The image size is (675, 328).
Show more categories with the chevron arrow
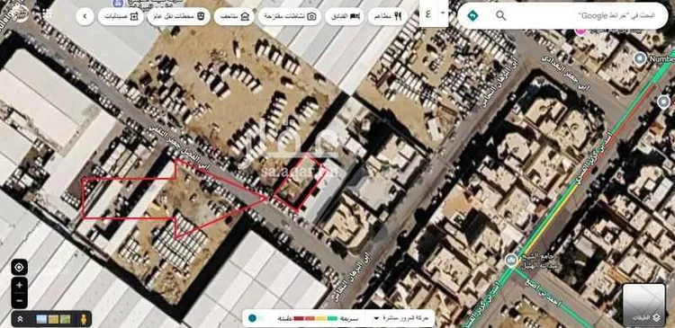(85, 16)
